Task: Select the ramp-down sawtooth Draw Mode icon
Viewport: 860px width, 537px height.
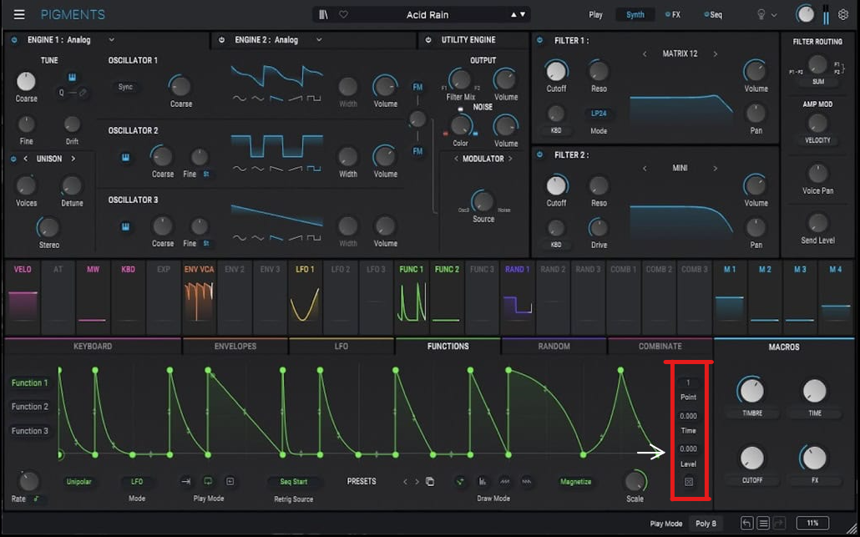Action: (527, 482)
